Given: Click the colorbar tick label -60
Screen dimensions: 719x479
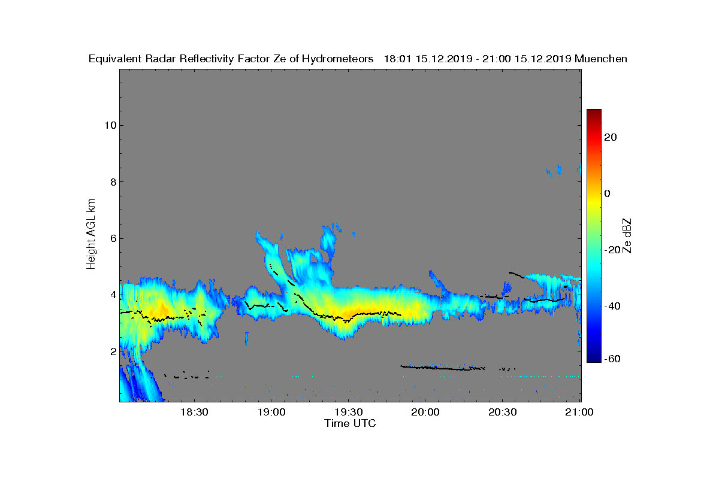Looking at the screenshot, I should [612, 359].
